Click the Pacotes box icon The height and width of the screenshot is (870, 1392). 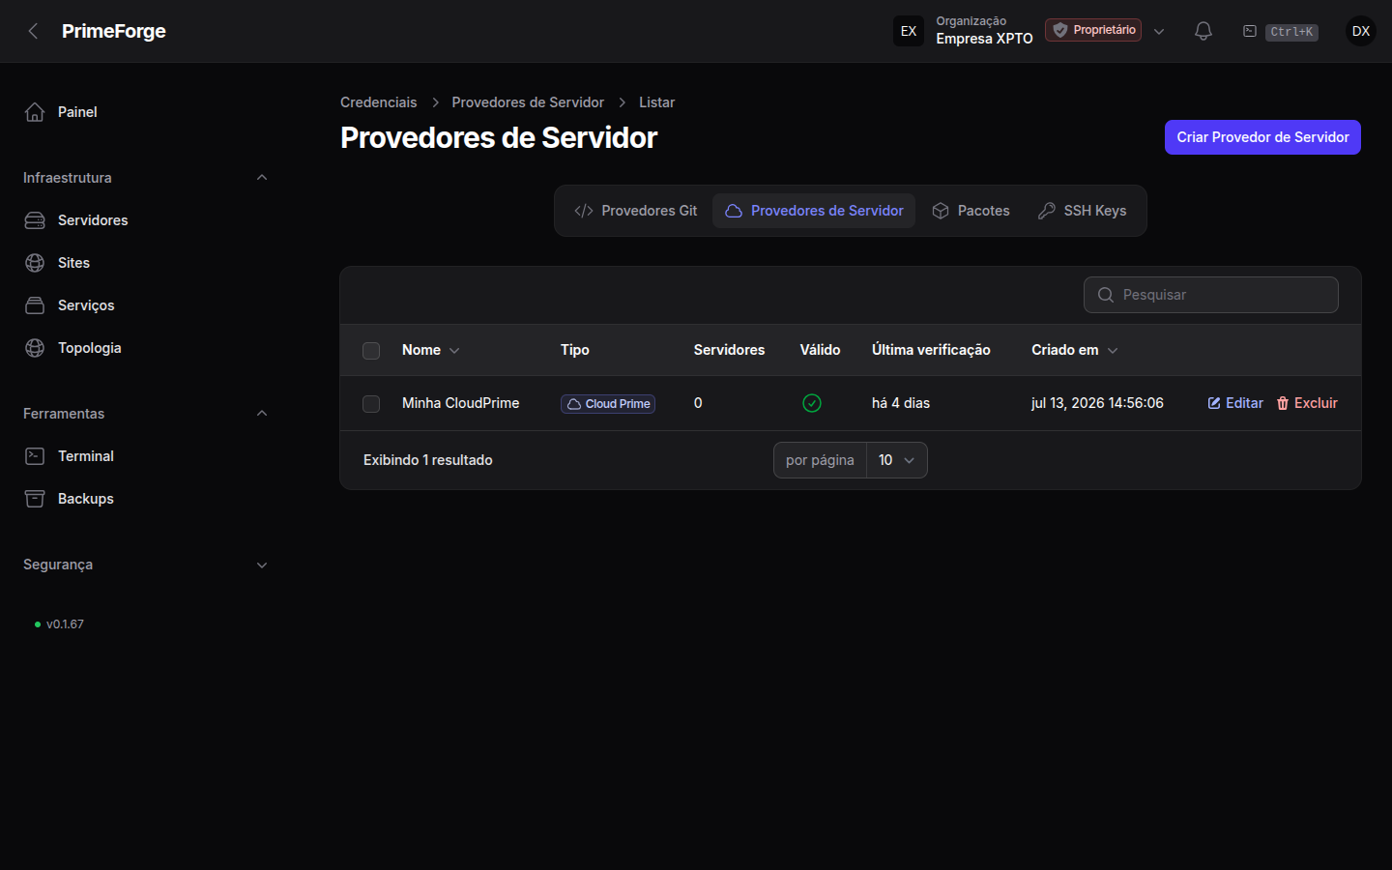pyautogui.click(x=941, y=211)
